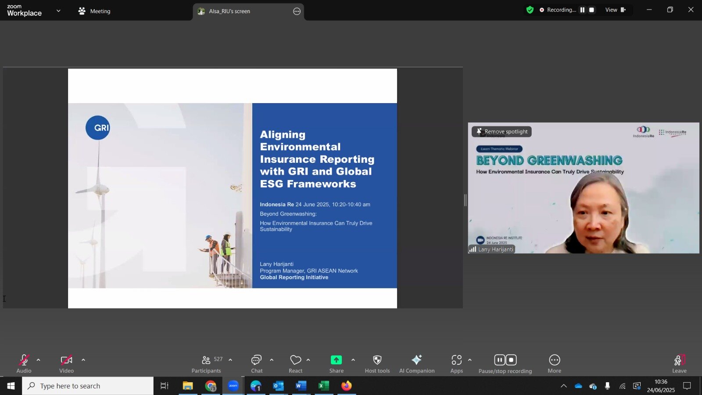Open the Windows Start menu

[11, 386]
